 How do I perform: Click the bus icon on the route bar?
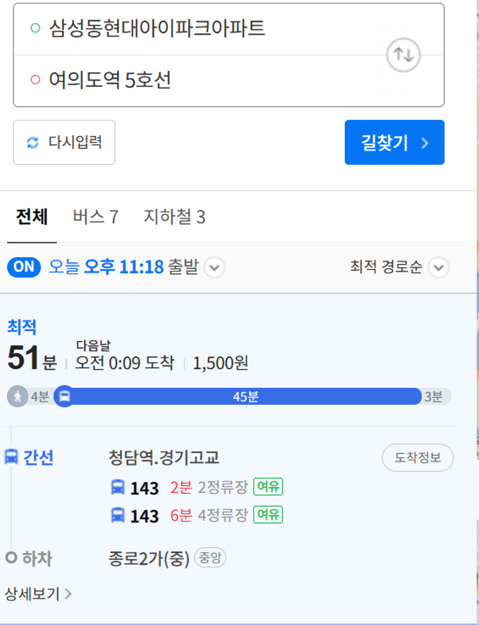point(64,396)
